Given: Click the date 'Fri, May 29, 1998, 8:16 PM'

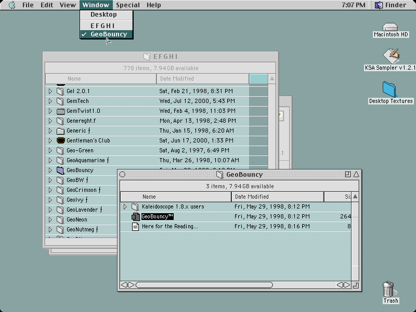Looking at the screenshot, I should click(272, 227).
